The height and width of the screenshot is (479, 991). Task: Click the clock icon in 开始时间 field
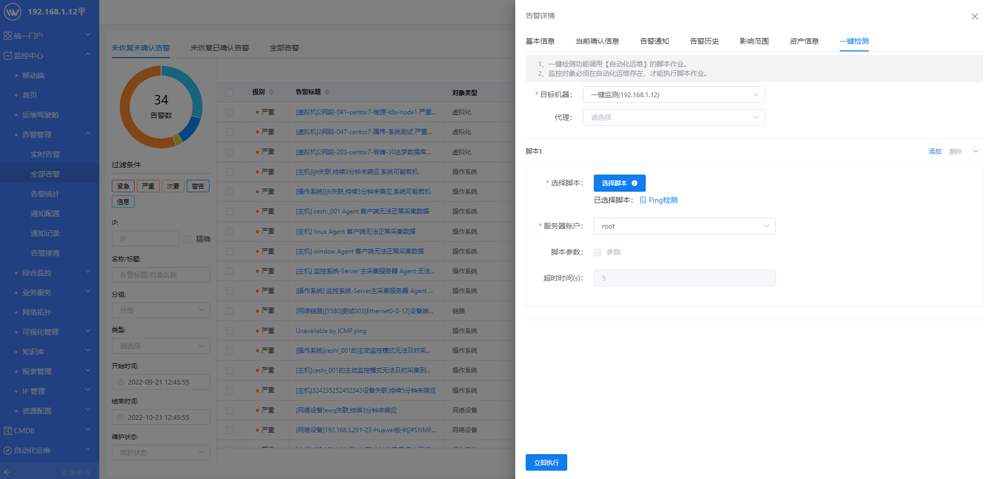point(121,382)
